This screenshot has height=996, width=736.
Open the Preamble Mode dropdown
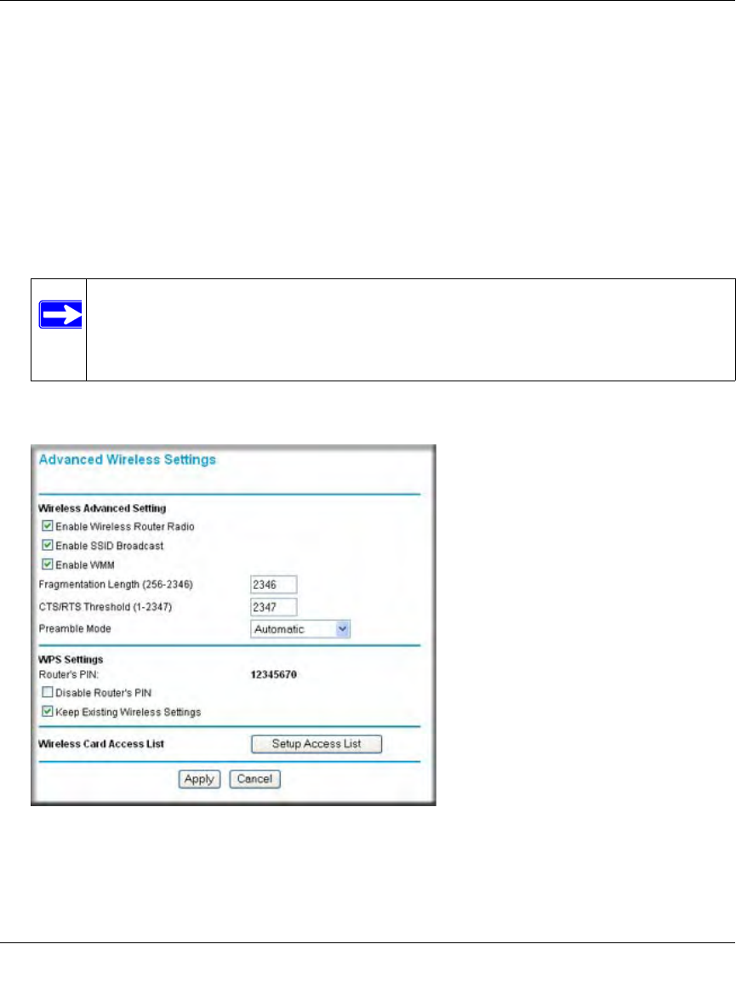(x=300, y=629)
